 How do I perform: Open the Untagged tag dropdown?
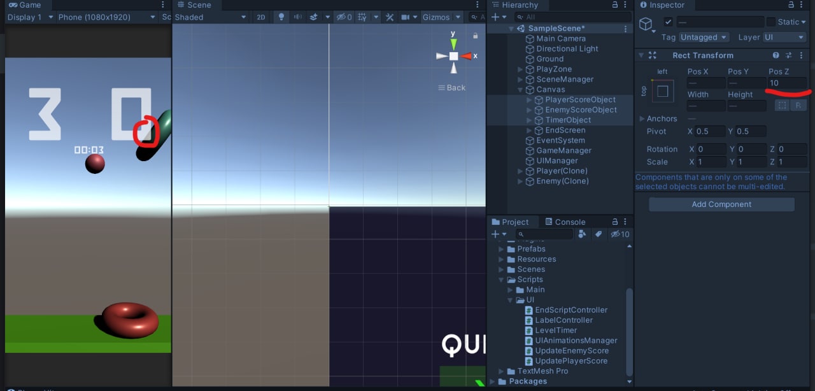[704, 38]
